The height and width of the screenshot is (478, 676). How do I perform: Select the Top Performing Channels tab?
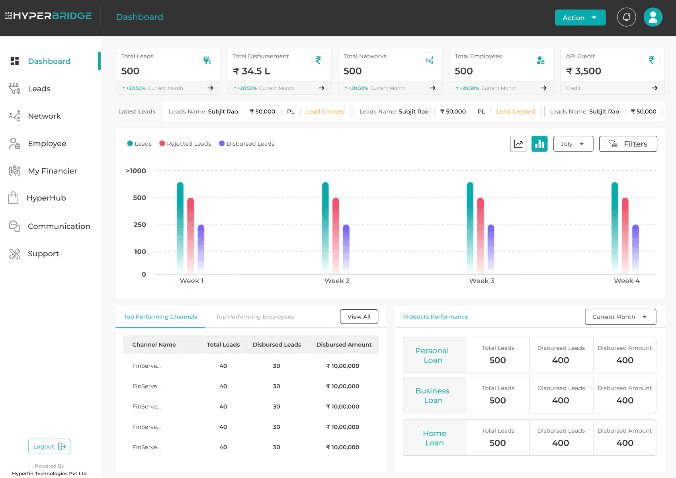[x=160, y=316]
